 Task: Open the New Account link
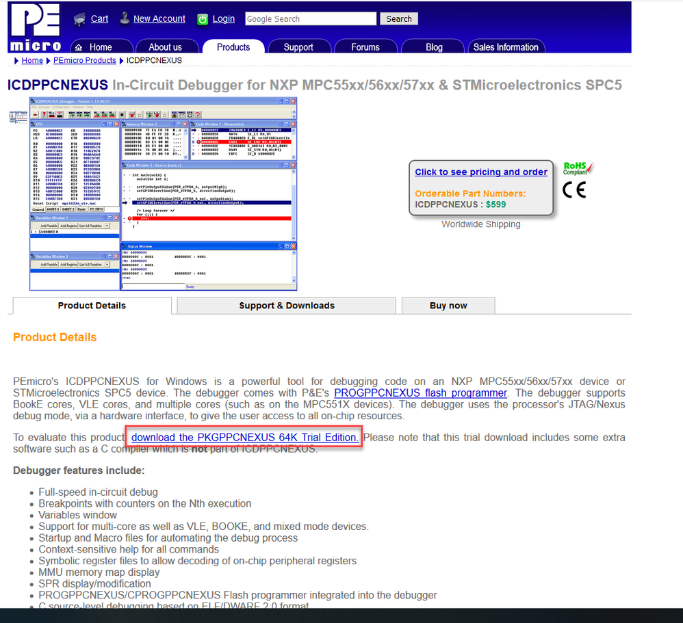pos(159,18)
